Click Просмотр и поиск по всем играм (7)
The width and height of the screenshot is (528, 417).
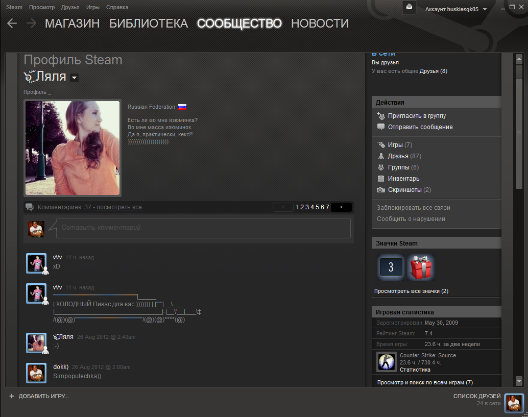(425, 382)
